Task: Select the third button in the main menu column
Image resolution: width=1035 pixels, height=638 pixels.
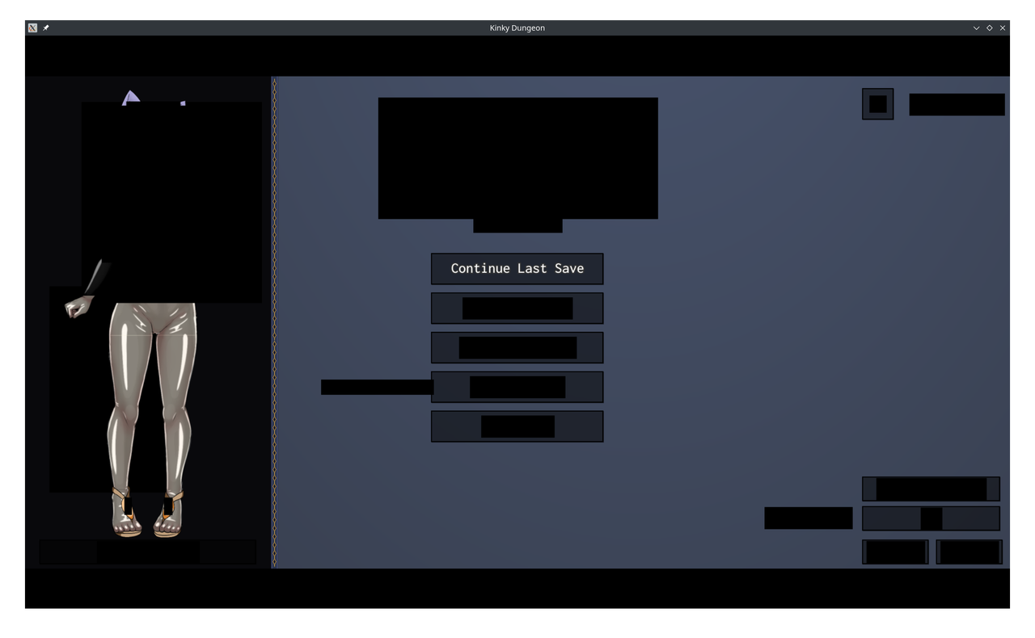Action: (x=517, y=347)
